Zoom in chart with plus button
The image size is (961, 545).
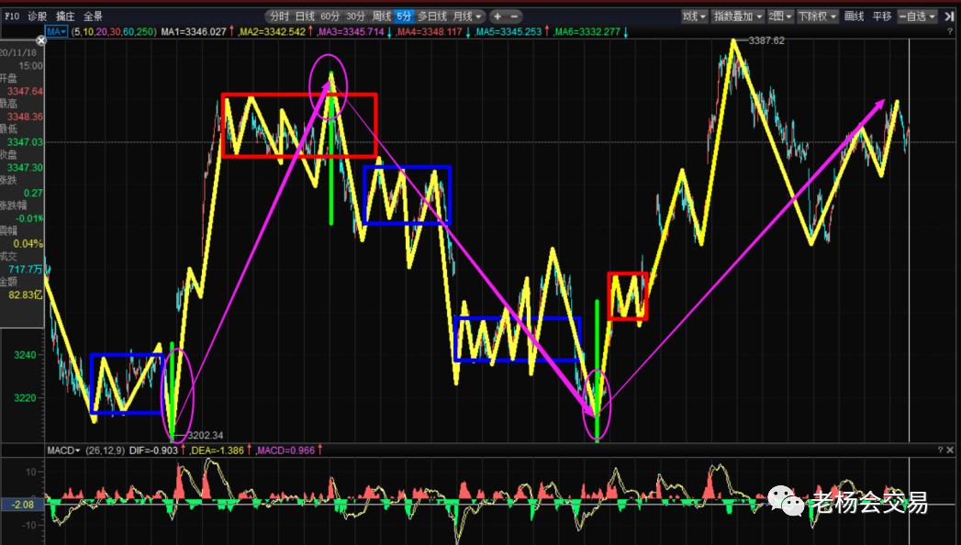click(x=497, y=17)
